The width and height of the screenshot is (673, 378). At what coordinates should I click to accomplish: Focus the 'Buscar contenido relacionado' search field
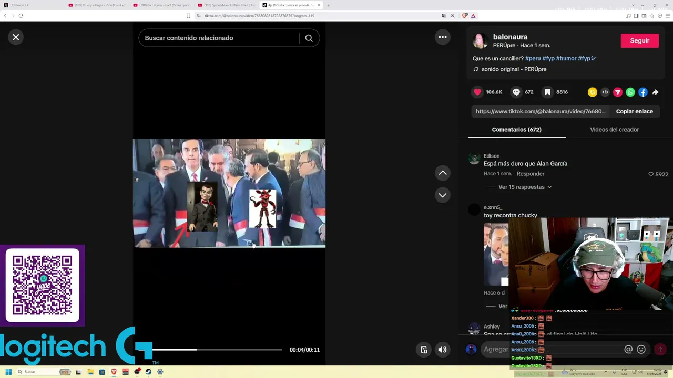coord(219,38)
